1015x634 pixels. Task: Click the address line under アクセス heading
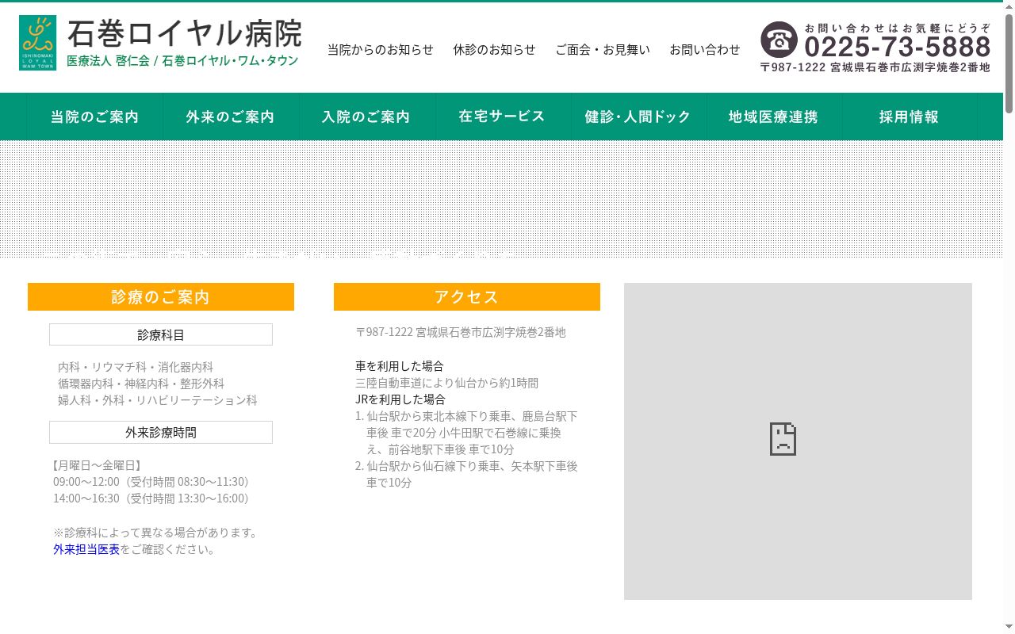(461, 332)
